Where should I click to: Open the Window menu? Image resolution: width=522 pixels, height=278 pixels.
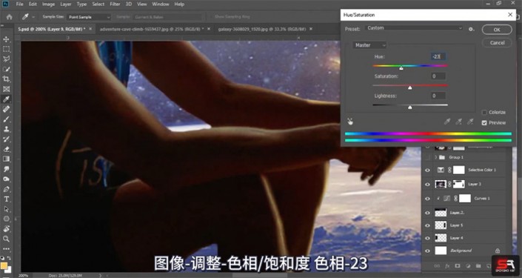160,4
